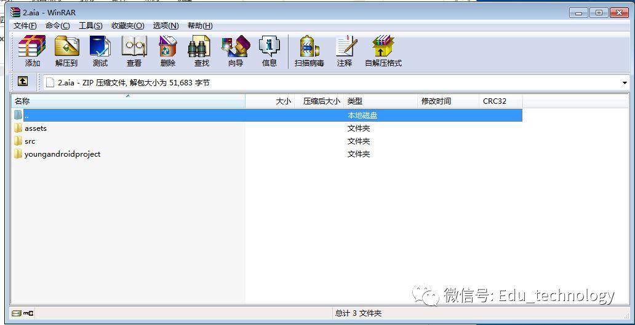Start 扫描病毒 (Virus scan)
The width and height of the screenshot is (635, 325).
tap(310, 50)
